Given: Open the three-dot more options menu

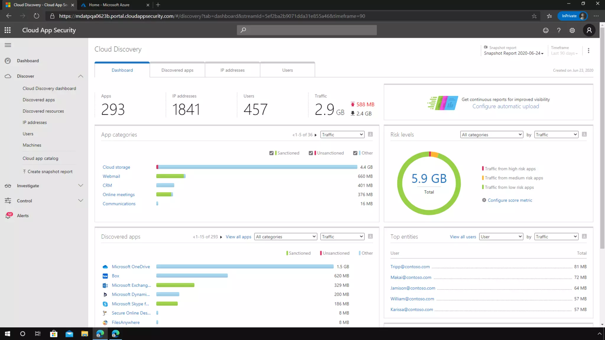Looking at the screenshot, I should [588, 50].
